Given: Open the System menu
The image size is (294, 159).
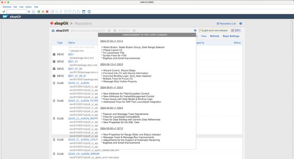Looking at the screenshot, I should coord(29,7).
